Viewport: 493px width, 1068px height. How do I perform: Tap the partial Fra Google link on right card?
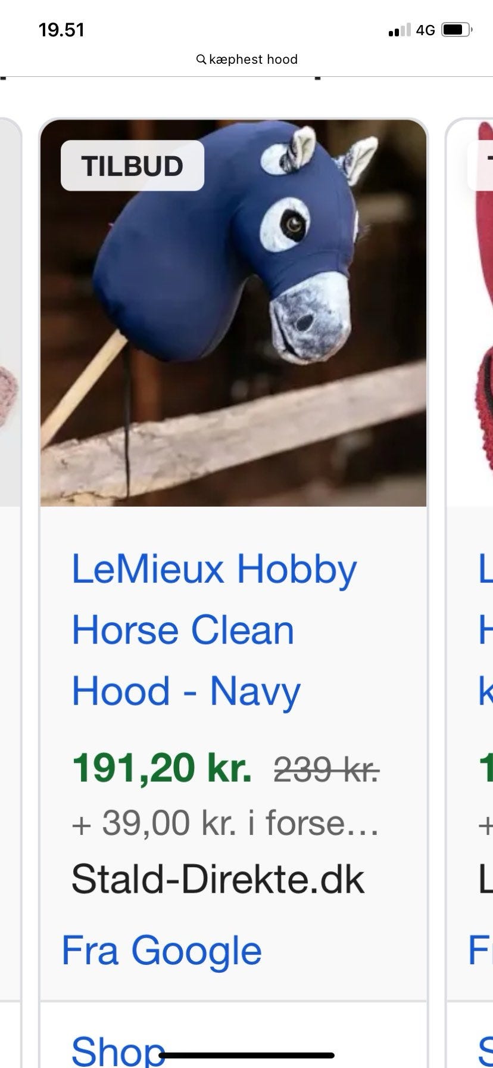tap(480, 951)
